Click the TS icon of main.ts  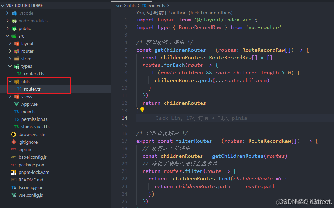click(x=17, y=112)
